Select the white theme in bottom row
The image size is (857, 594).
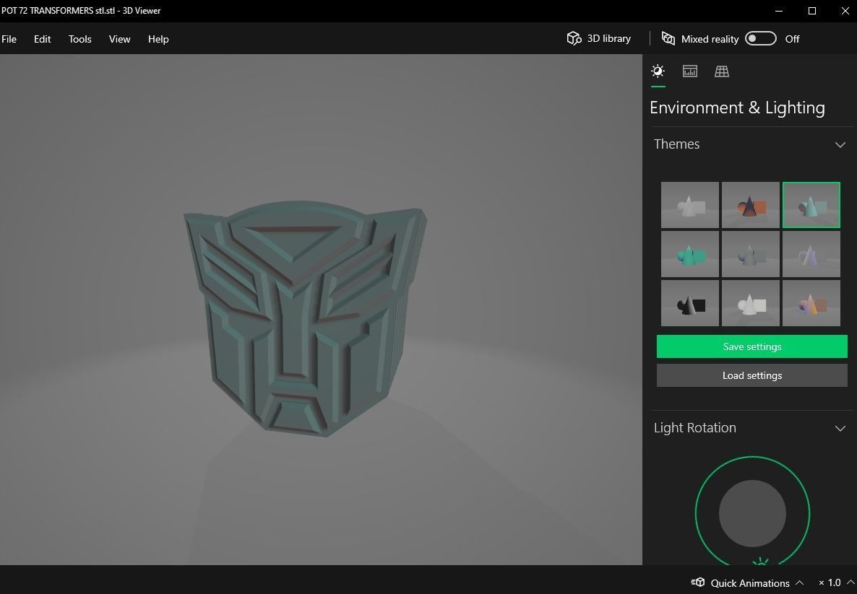pos(751,303)
